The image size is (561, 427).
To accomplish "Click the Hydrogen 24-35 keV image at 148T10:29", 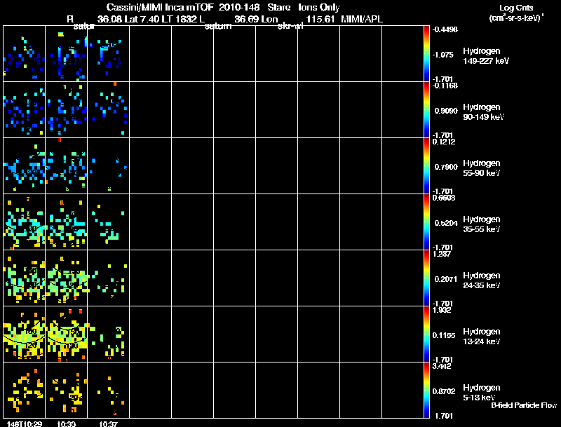I will pyautogui.click(x=25, y=278).
